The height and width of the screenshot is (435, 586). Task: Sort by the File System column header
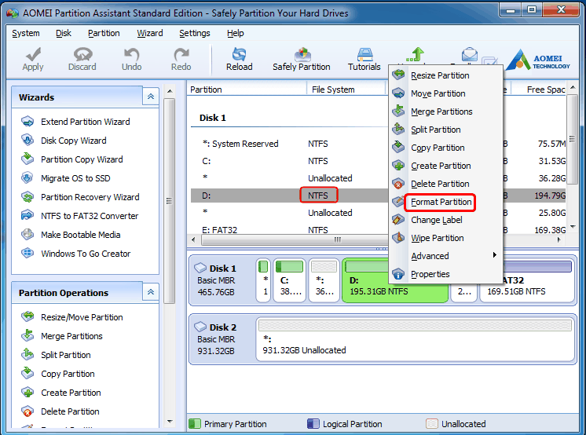(346, 90)
